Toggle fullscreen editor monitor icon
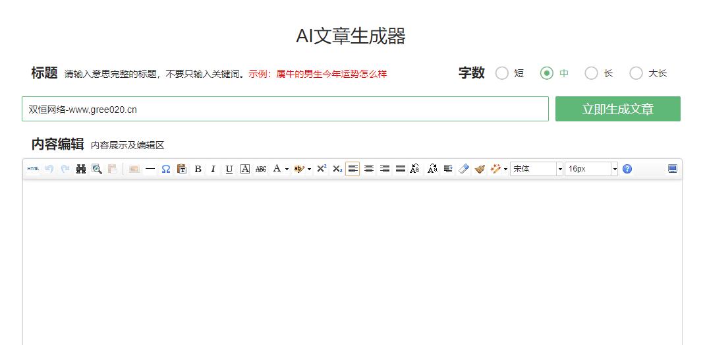The image size is (705, 345). [673, 169]
